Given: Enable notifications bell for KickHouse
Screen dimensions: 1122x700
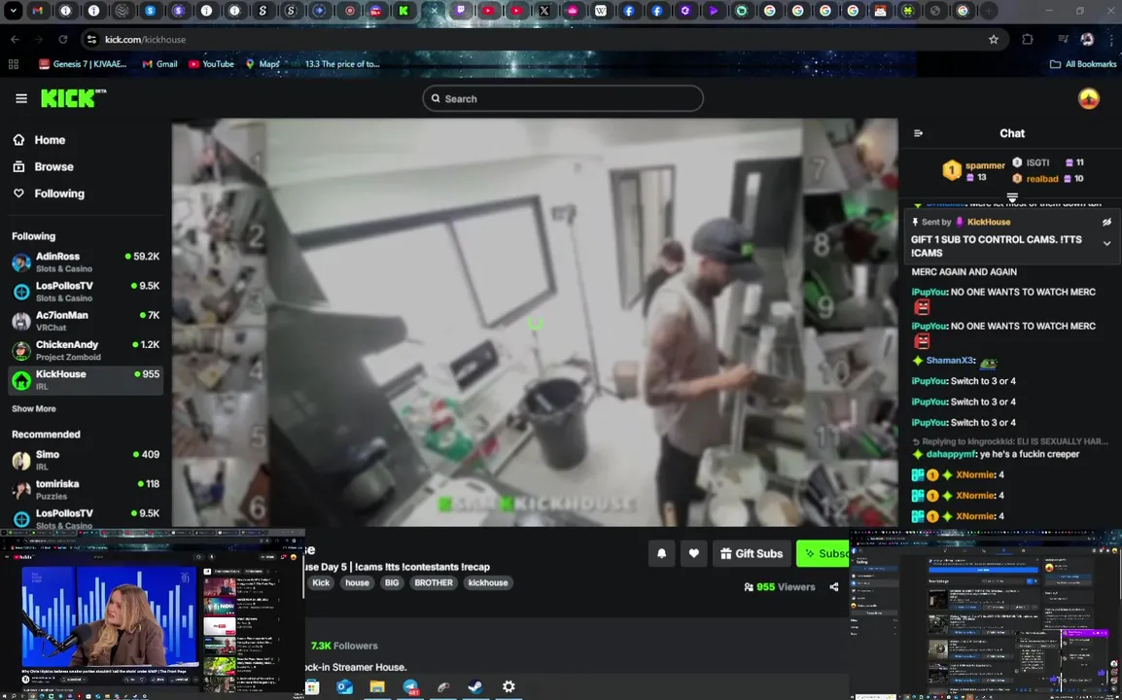Looking at the screenshot, I should 662,553.
